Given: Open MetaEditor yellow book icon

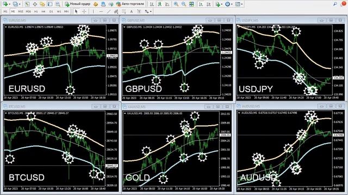Looking at the screenshot, I should coord(96,4).
